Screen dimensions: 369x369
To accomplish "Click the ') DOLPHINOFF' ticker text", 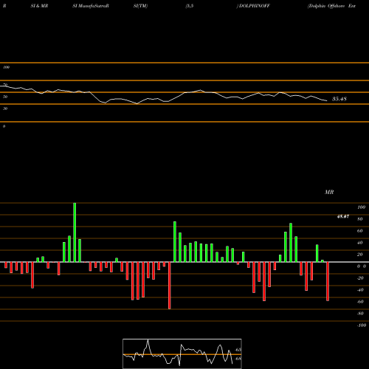I will click(253, 6).
